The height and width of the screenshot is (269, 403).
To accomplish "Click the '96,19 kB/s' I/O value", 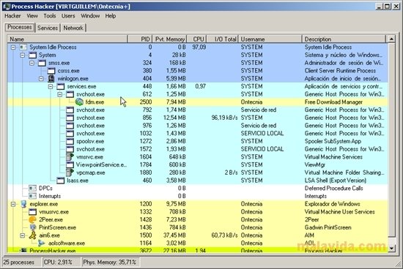I will [224, 118].
